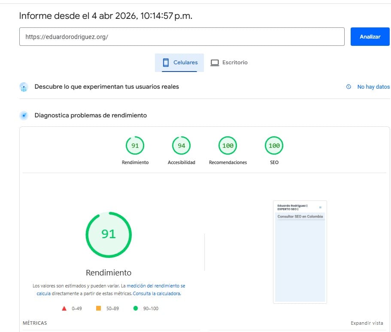Click the info icon beside No hay datos
The width and height of the screenshot is (391, 332).
348,87
